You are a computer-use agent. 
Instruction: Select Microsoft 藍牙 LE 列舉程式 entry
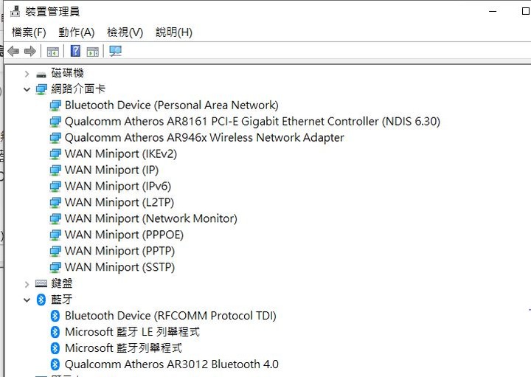pyautogui.click(x=132, y=332)
